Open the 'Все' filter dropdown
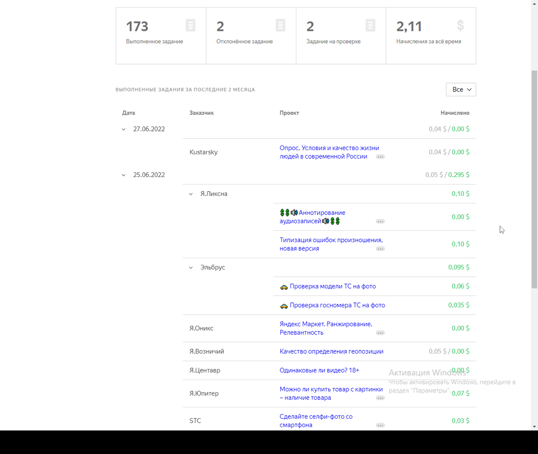 click(461, 90)
